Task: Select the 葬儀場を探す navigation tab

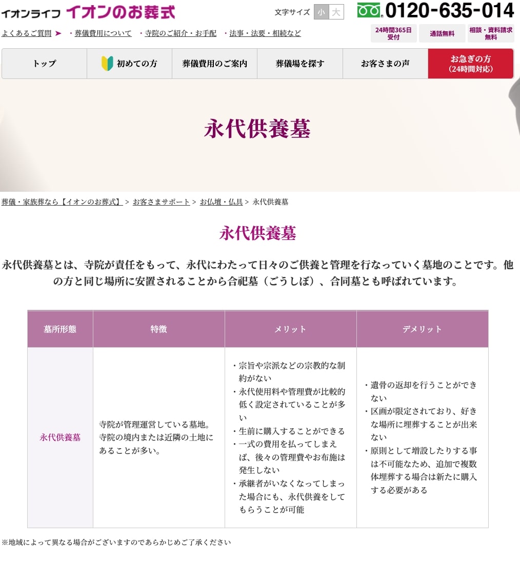Action: pyautogui.click(x=300, y=64)
